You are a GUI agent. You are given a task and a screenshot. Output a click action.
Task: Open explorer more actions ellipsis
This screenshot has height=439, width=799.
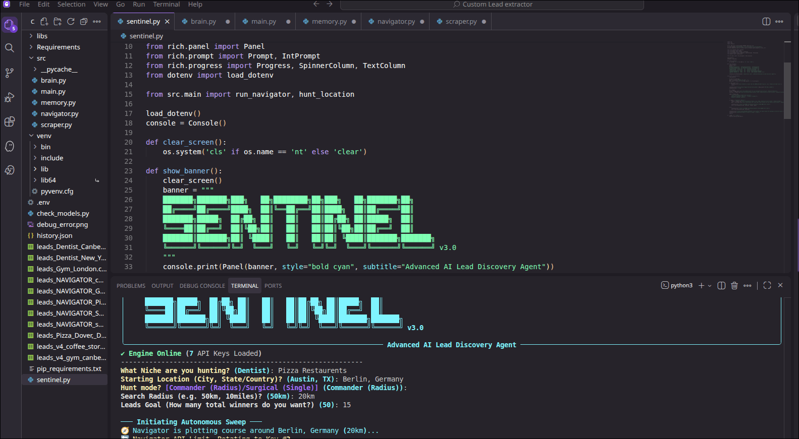point(97,22)
